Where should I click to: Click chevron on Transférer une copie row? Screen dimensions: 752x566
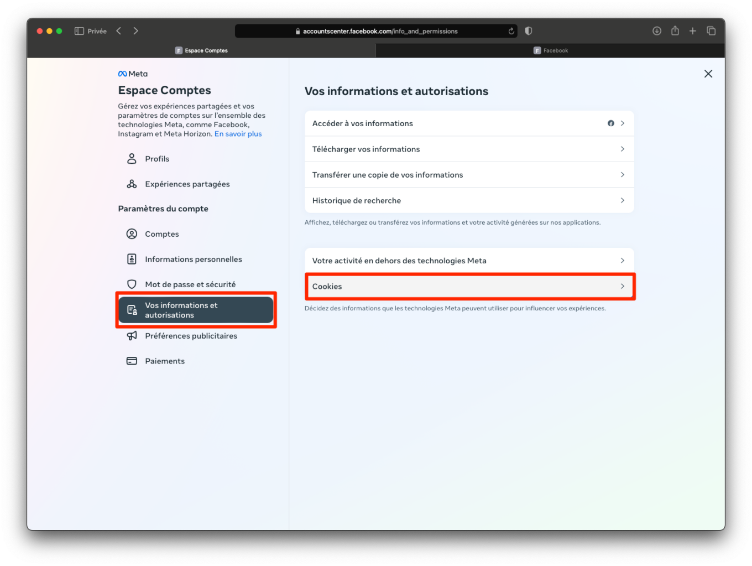pyautogui.click(x=623, y=175)
